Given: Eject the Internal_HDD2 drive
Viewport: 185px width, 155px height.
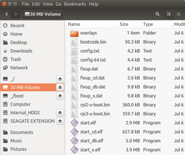Looking at the screenshot, I should coord(60,112).
